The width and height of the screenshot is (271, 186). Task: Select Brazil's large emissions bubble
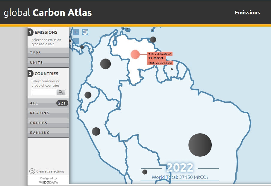200,145
